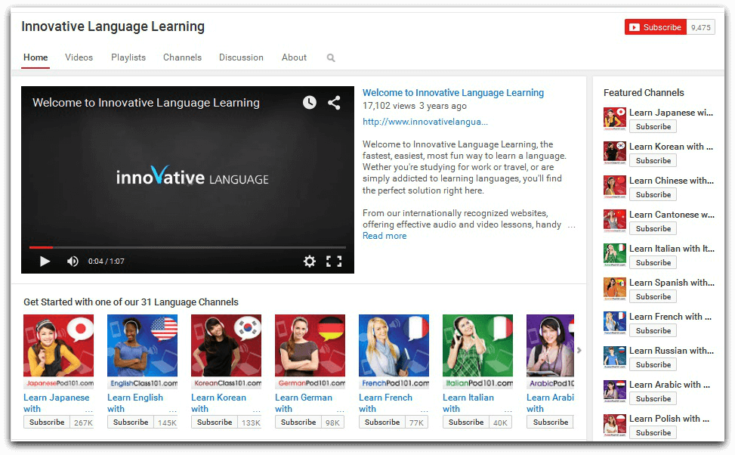735x455 pixels.
Task: Open ItalianPod101 channel thumbnail
Action: point(477,351)
